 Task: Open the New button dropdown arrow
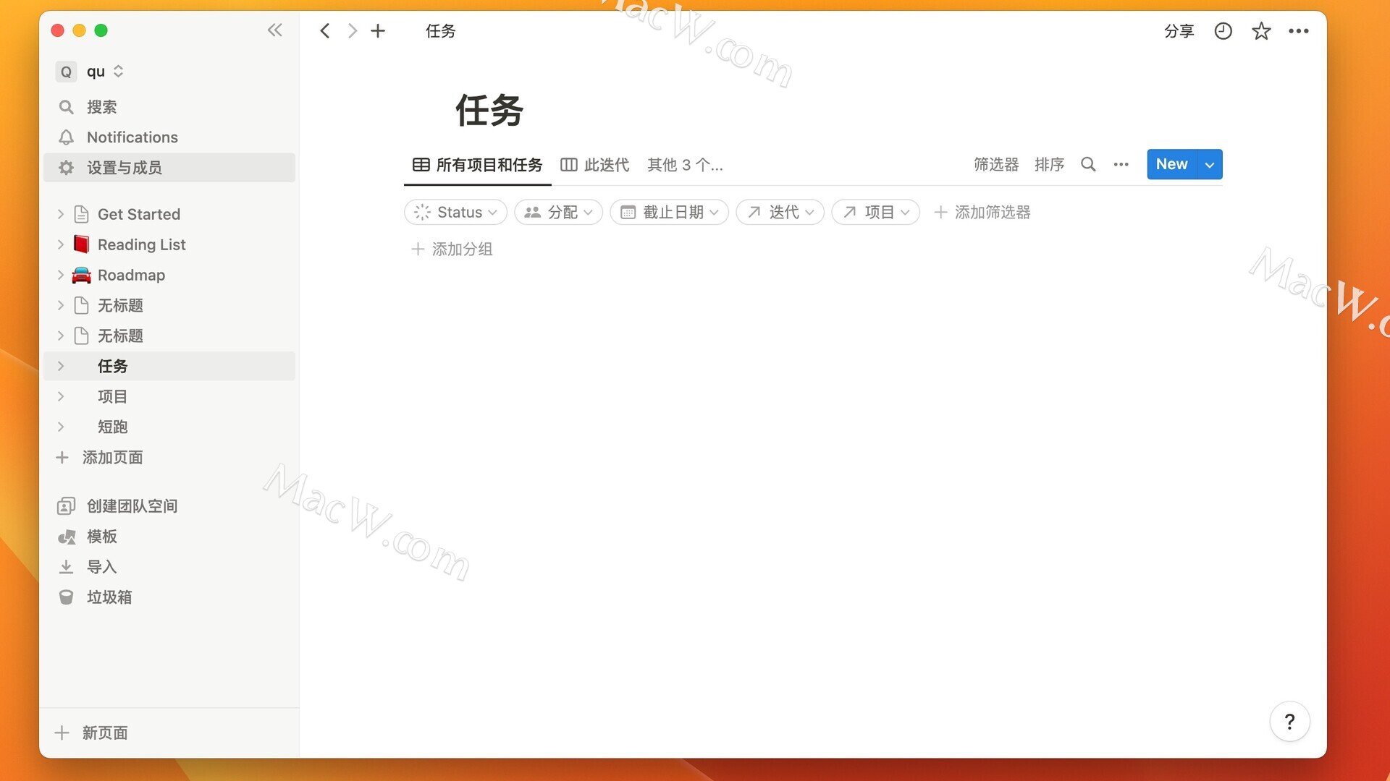coord(1210,165)
